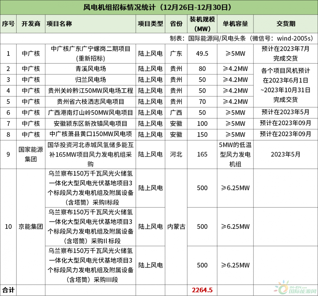Select the 省份 column header

[176, 24]
